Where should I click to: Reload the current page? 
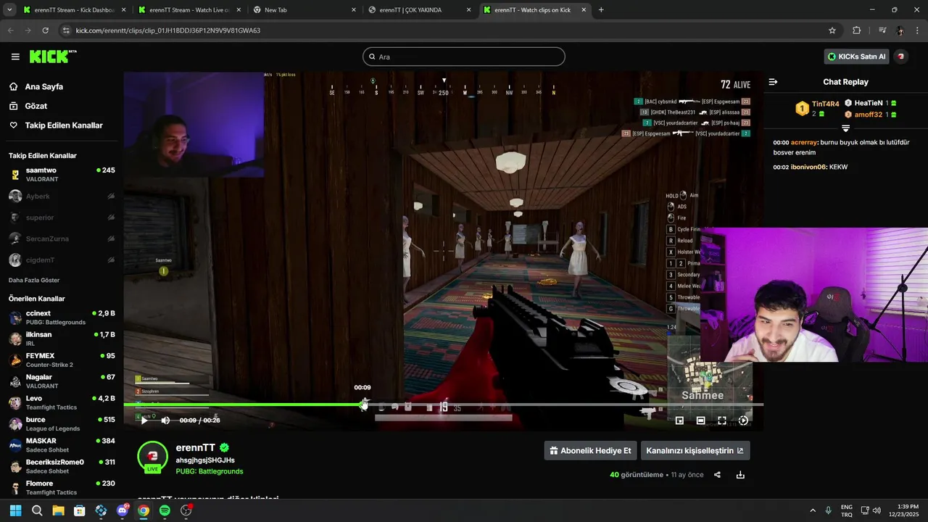(46, 30)
